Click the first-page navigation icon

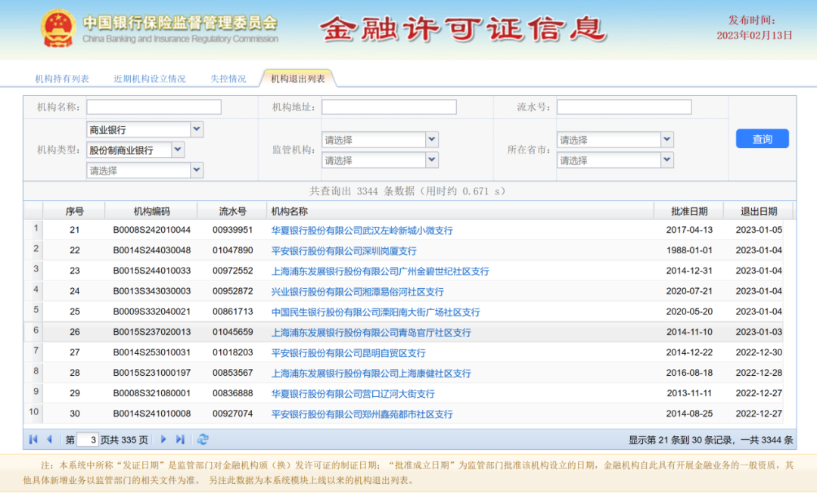[33, 439]
